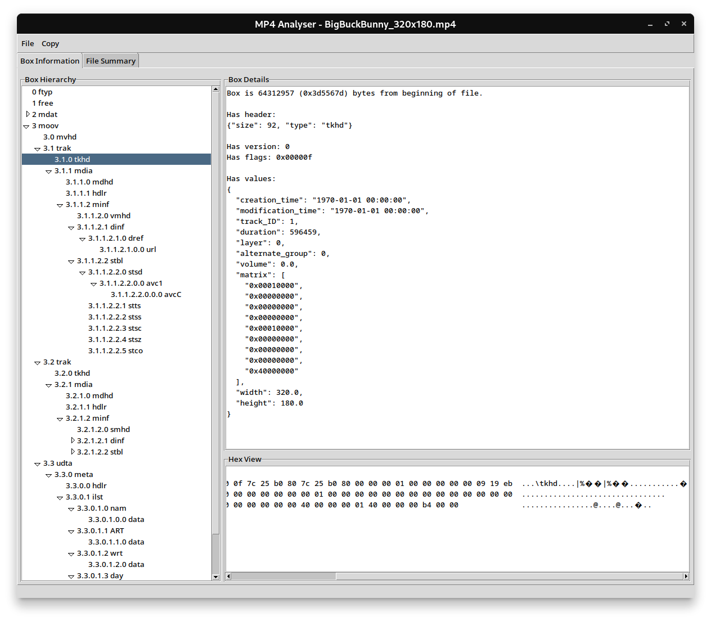
Task: Switch to the File Summary tab
Action: 110,60
